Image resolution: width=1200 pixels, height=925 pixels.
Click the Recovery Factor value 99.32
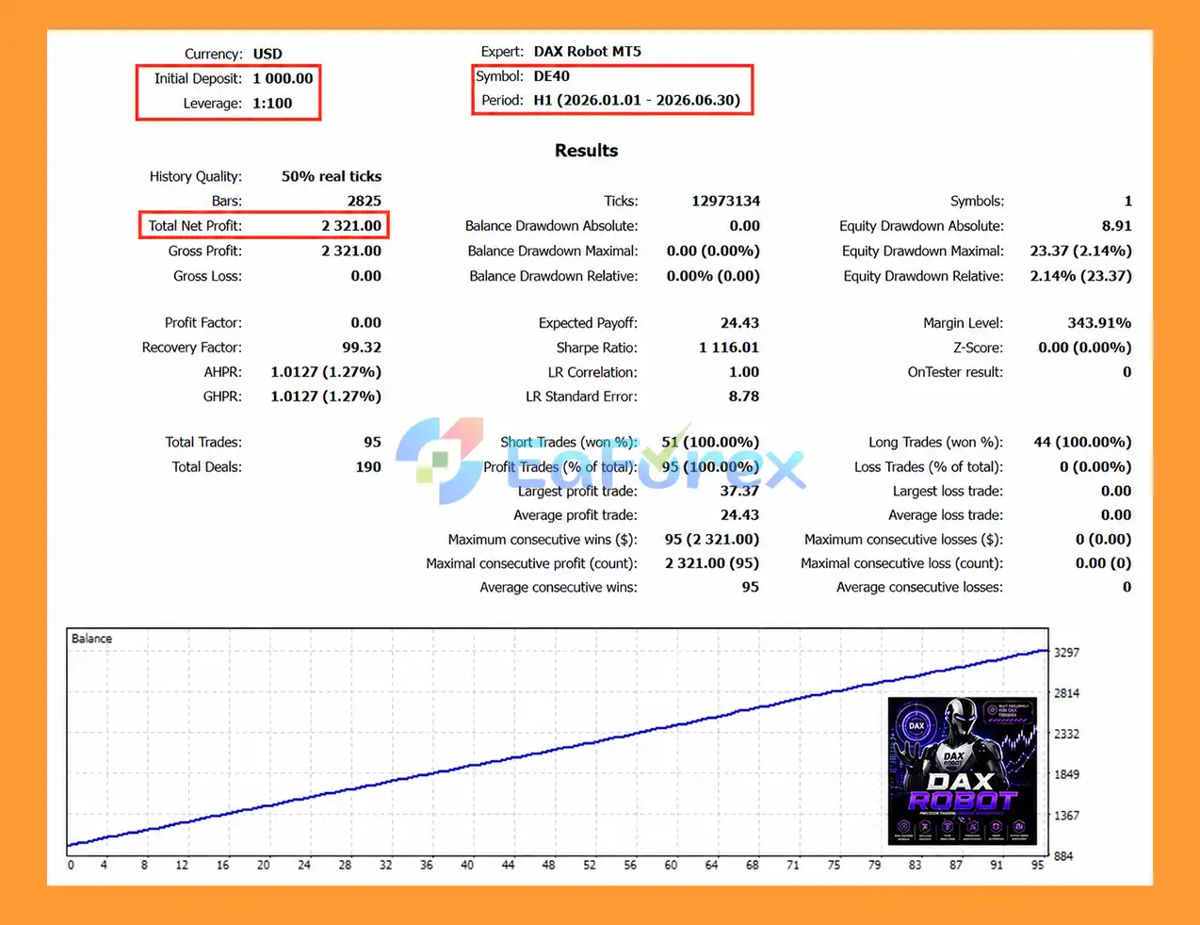(x=362, y=348)
